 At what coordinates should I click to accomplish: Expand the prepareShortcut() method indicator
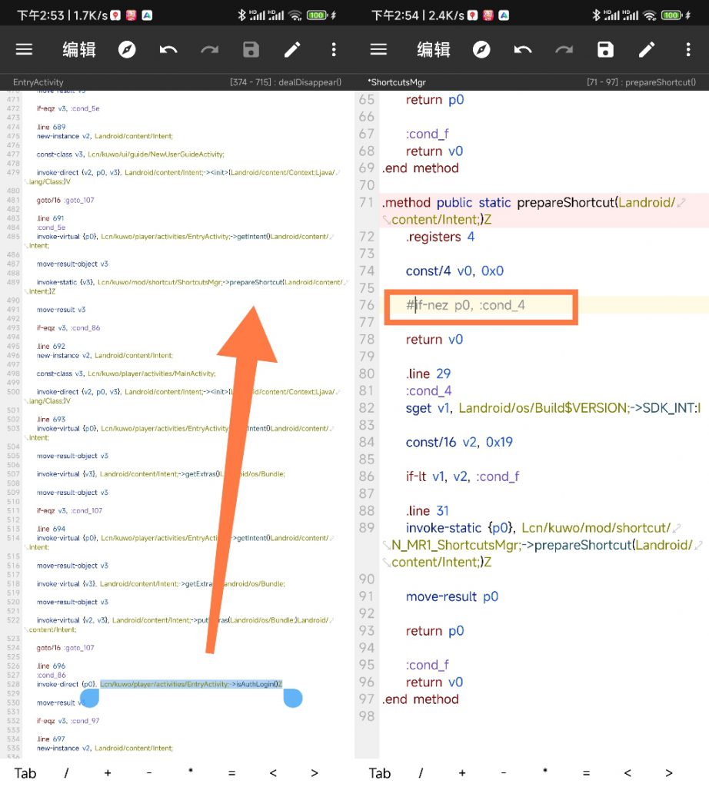pyautogui.click(x=641, y=82)
